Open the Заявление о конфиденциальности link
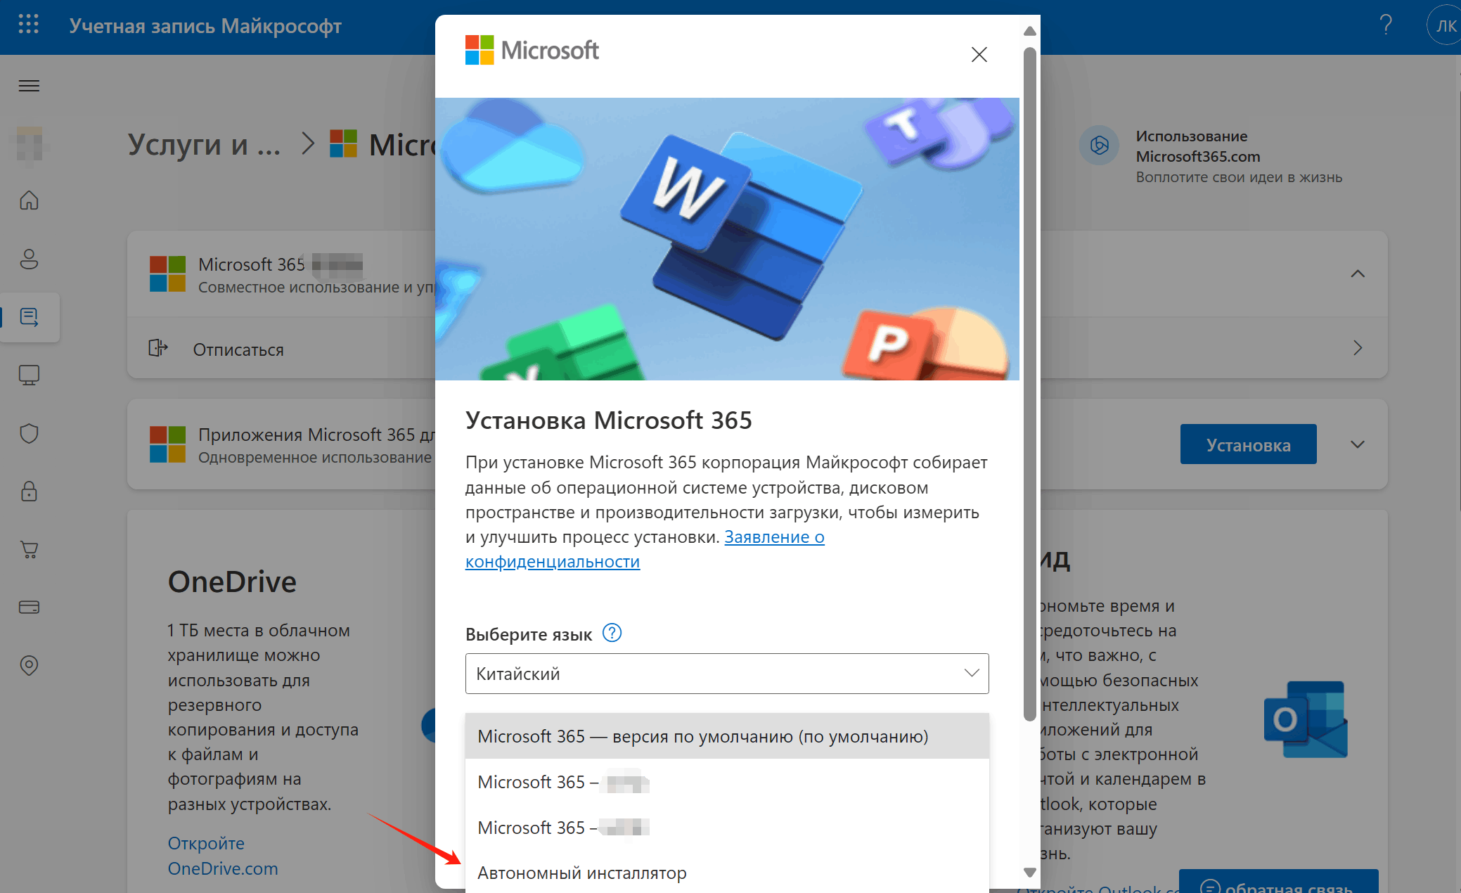 pyautogui.click(x=645, y=549)
